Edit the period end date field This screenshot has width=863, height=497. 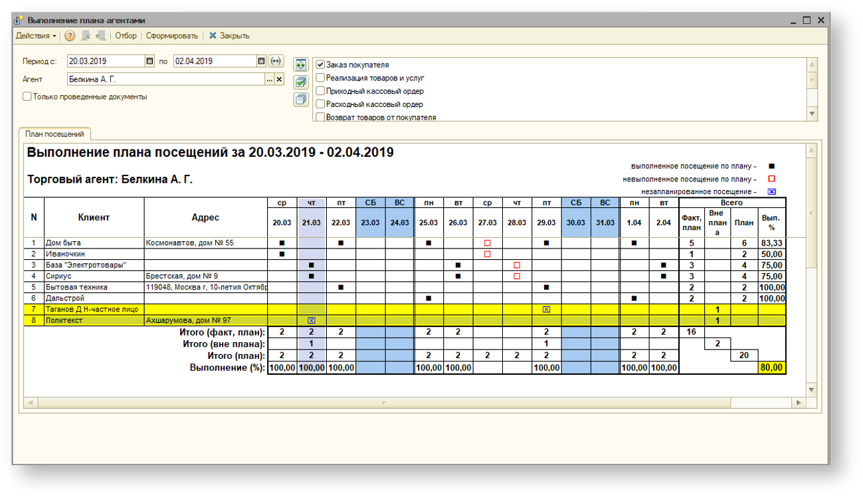(x=215, y=61)
